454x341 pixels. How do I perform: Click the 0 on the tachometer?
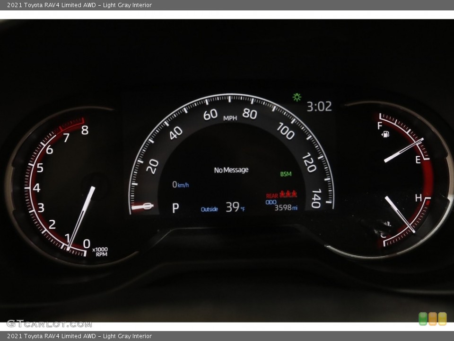pos(87,243)
